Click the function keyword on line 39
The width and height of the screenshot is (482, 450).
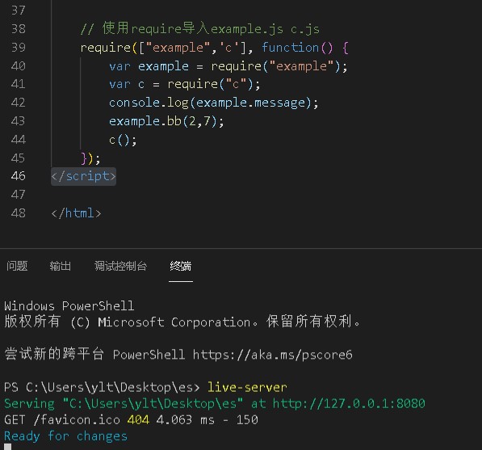tap(290, 48)
